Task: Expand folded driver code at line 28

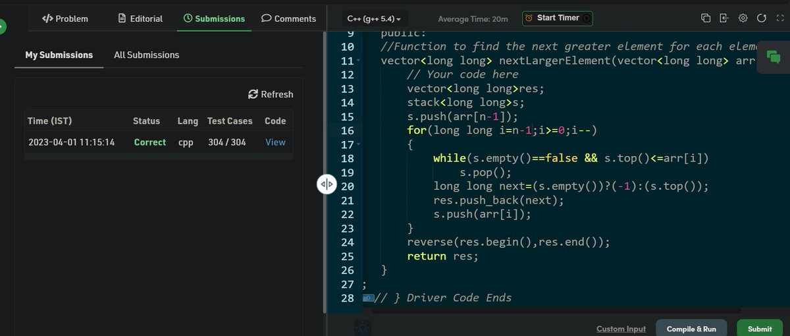Action: [x=369, y=298]
